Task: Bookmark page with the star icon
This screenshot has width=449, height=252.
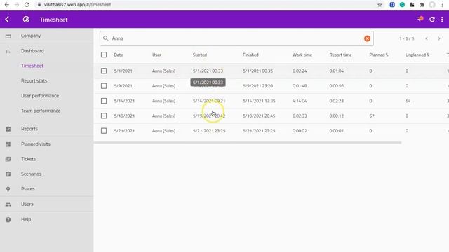Action: coord(380,5)
